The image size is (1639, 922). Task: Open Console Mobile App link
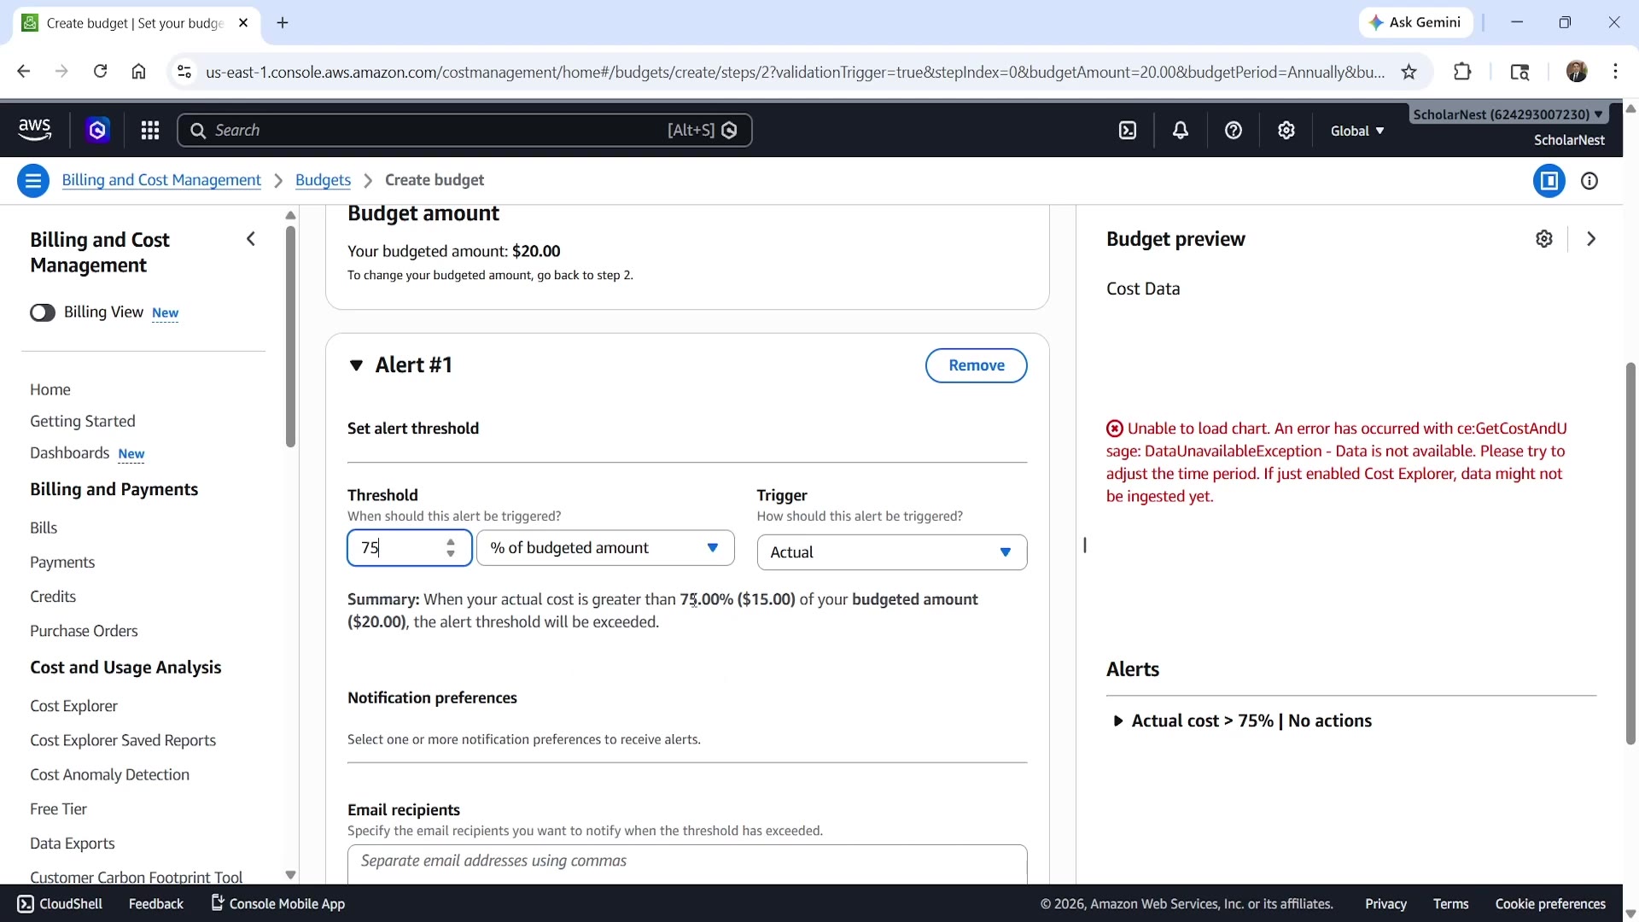(277, 904)
